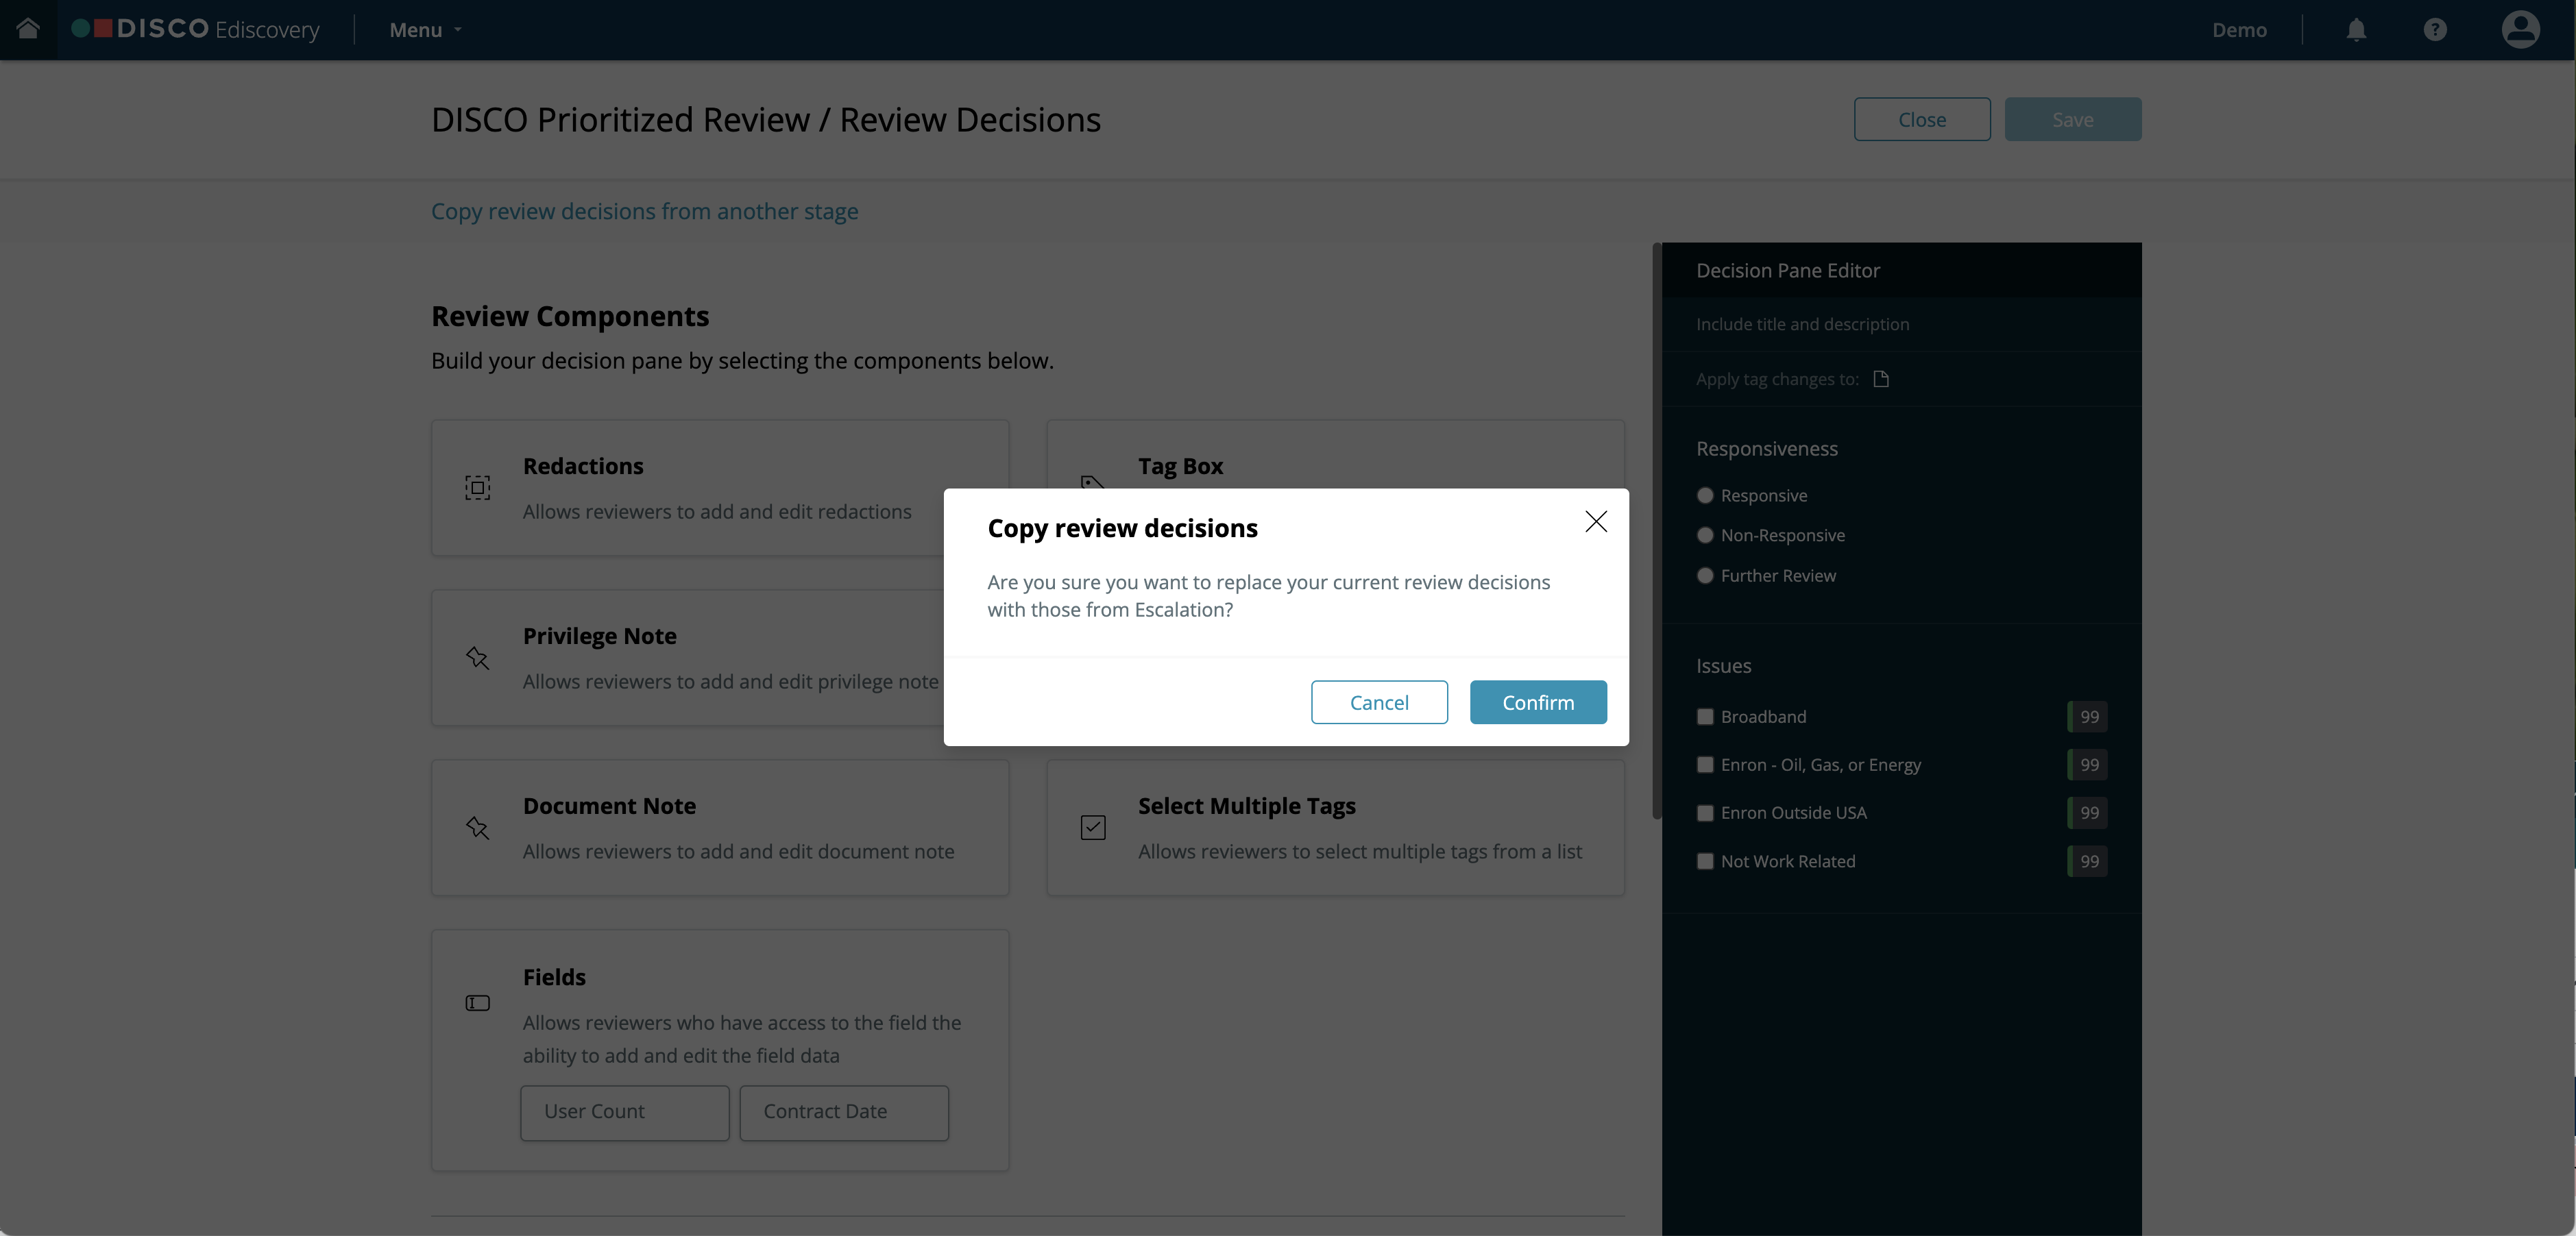Select the Responsive radio button
This screenshot has height=1236, width=2576.
pyautogui.click(x=1705, y=495)
